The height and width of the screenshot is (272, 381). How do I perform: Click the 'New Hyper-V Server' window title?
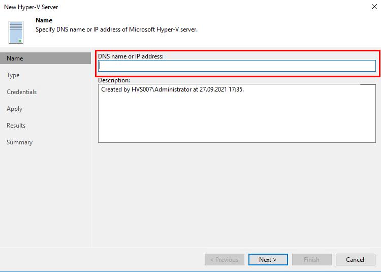(x=31, y=7)
